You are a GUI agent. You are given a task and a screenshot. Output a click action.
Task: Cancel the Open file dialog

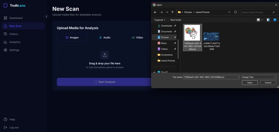[x=268, y=83]
